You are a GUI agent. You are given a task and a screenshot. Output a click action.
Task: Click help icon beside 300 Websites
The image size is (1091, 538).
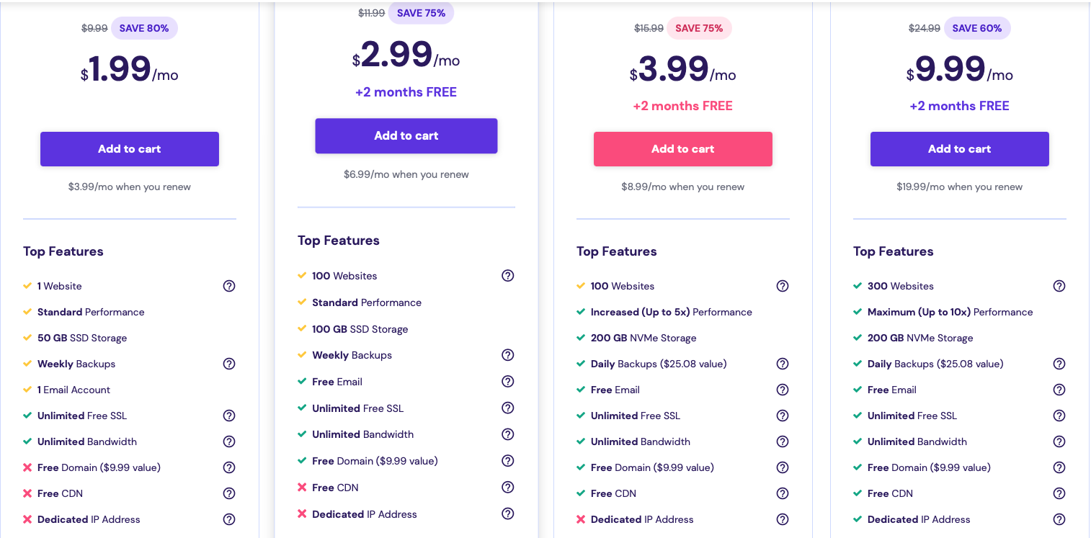[1059, 286]
